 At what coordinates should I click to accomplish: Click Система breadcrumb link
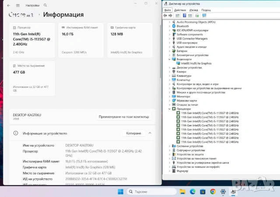pyautogui.click(x=21, y=14)
